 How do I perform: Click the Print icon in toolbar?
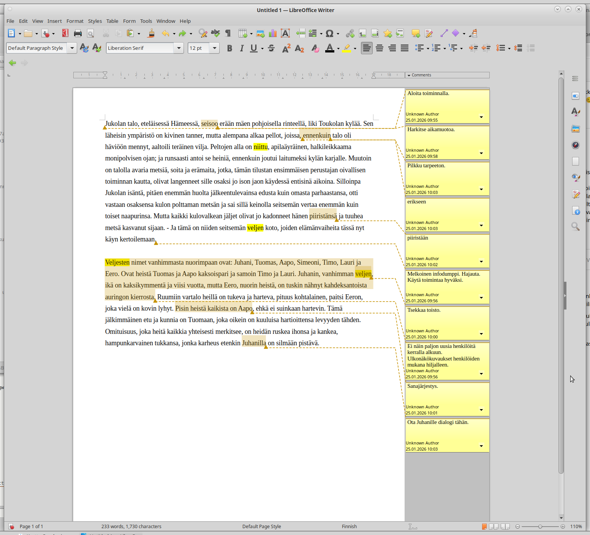click(x=78, y=33)
